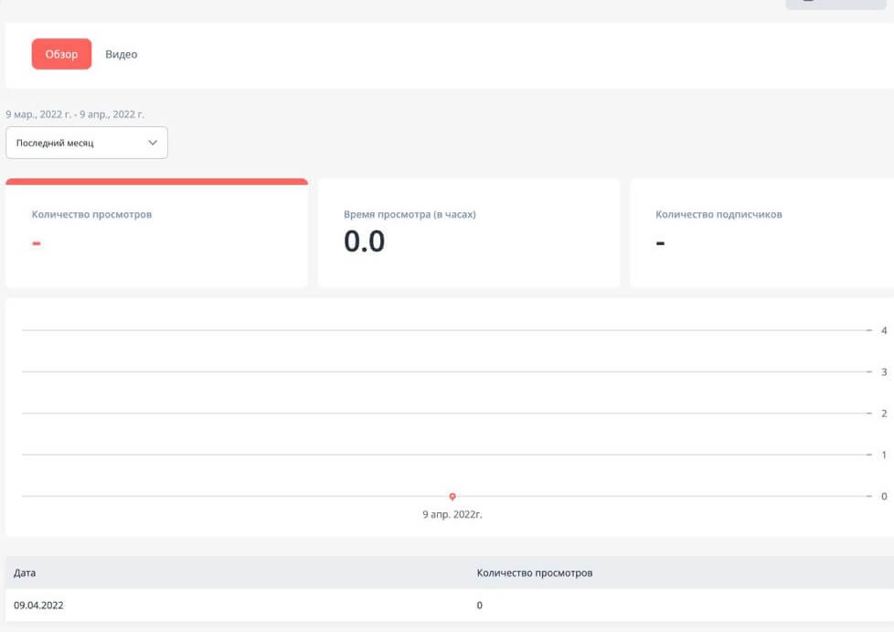The image size is (894, 632).
Task: Click the y-axis label 4 on chart
Action: (884, 330)
